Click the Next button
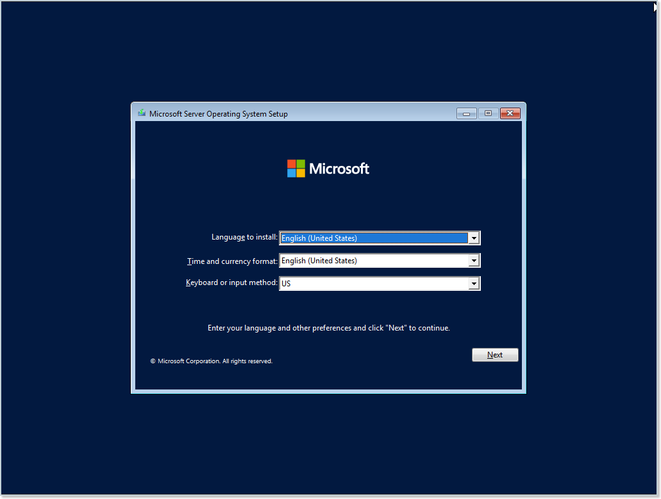The height and width of the screenshot is (499, 661). (x=495, y=355)
